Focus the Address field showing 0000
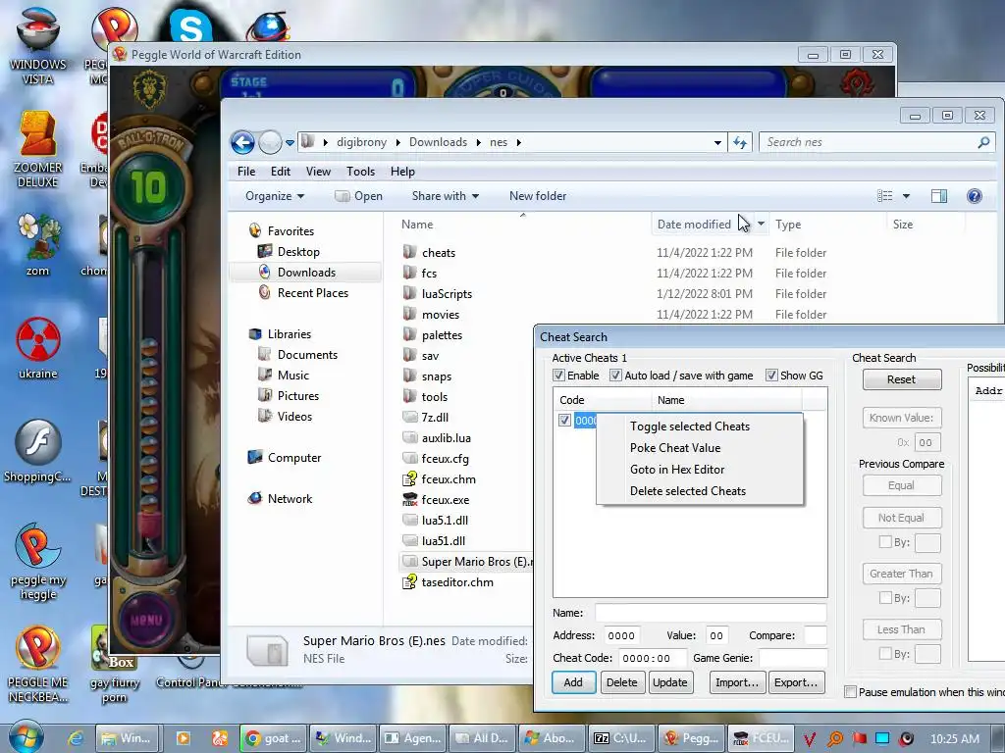 point(621,635)
